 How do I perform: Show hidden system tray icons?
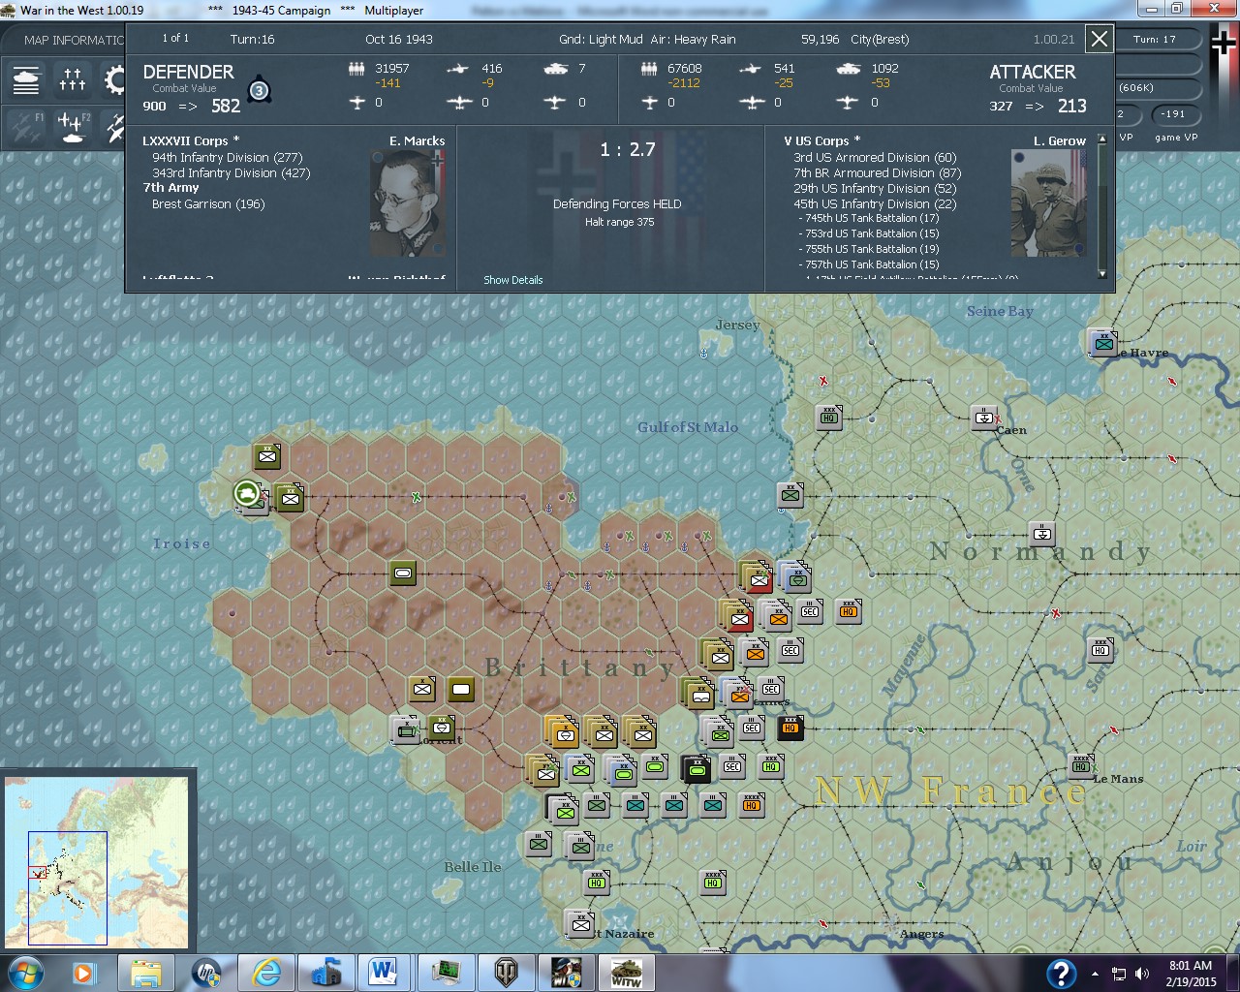tap(1095, 974)
